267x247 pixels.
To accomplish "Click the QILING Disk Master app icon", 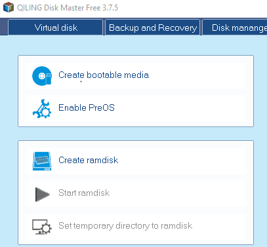I will (x=9, y=7).
